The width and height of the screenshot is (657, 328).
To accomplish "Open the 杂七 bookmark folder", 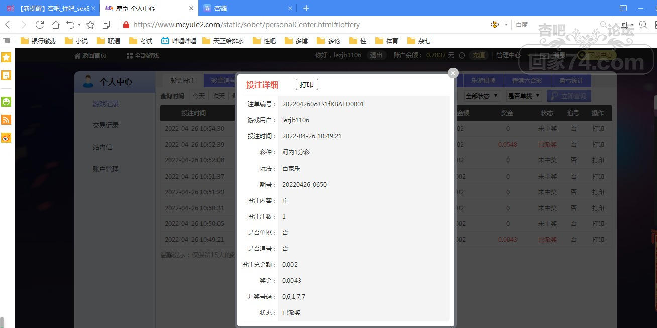I will (x=419, y=41).
